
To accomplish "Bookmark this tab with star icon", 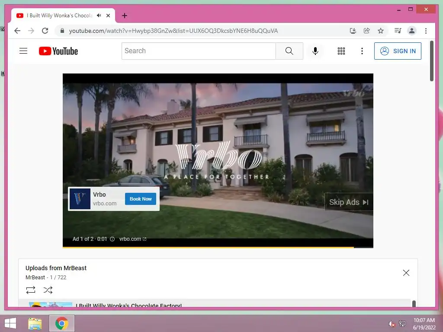I will [x=381, y=31].
